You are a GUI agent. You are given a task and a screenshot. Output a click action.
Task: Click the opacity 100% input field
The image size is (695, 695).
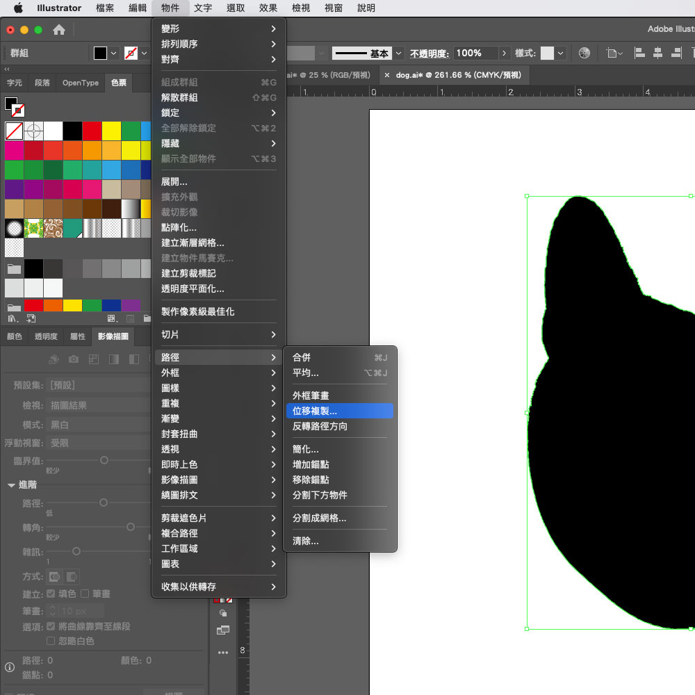[475, 54]
